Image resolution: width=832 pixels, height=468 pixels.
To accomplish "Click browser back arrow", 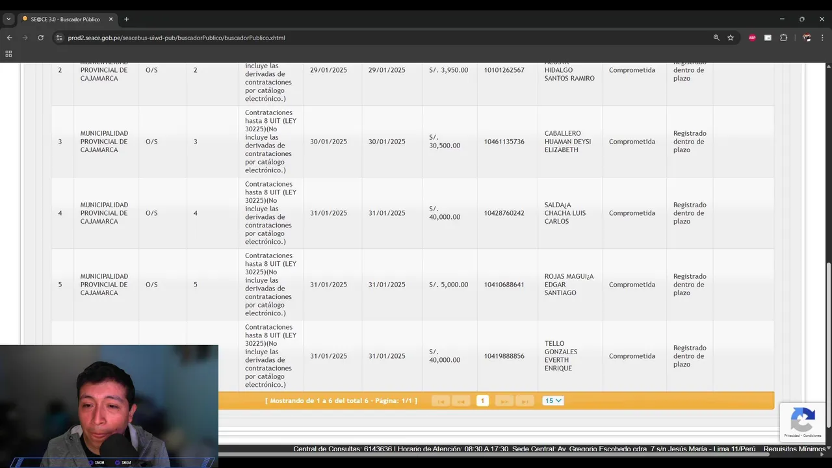I will point(10,38).
